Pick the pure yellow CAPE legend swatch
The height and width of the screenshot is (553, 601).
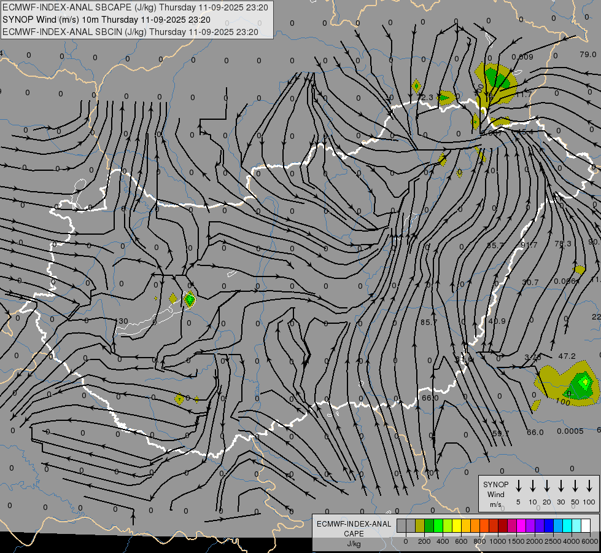(x=457, y=526)
